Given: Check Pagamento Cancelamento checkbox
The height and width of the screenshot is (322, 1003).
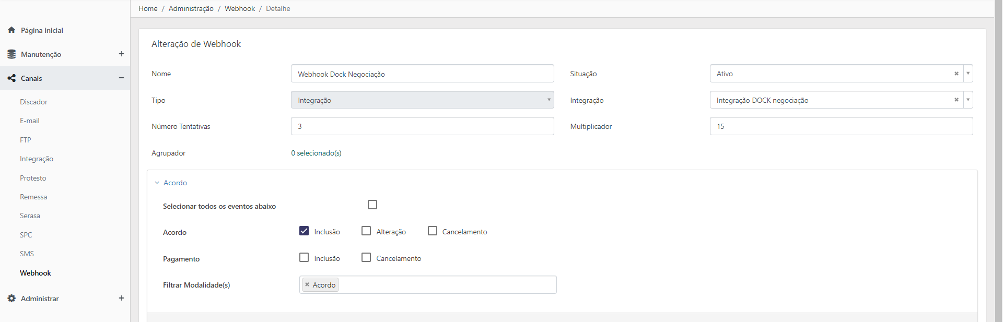Looking at the screenshot, I should (x=366, y=257).
